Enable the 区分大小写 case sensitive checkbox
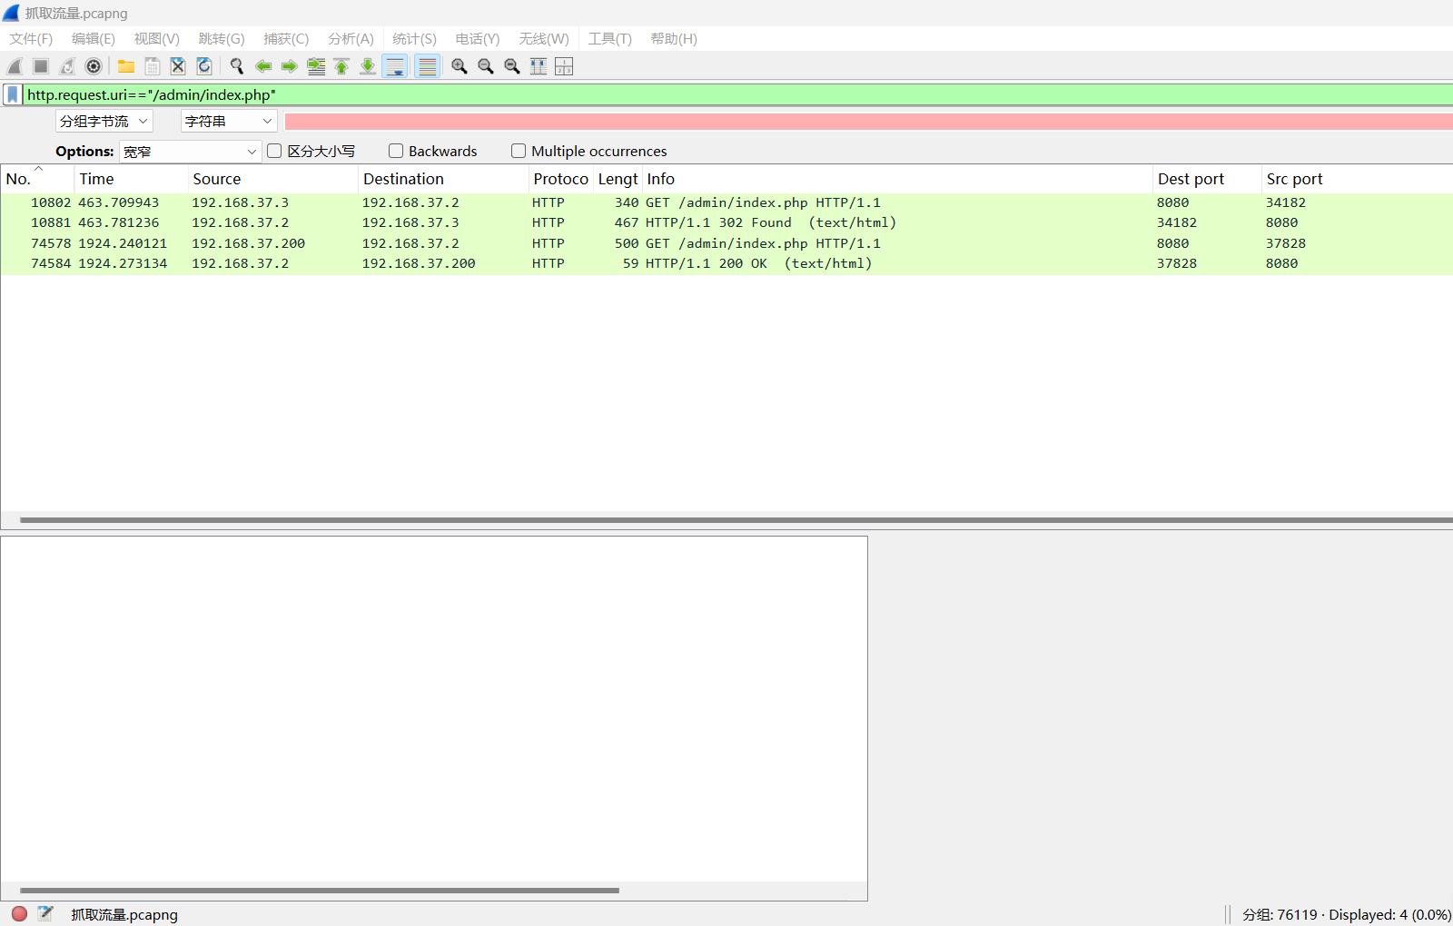This screenshot has height=926, width=1453. pyautogui.click(x=274, y=151)
